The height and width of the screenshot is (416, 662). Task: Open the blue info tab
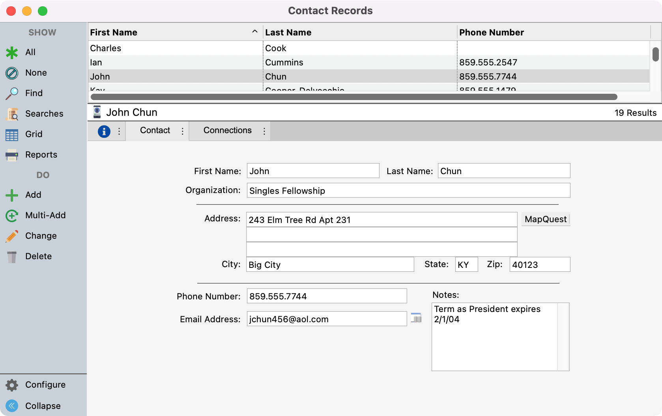[104, 131]
